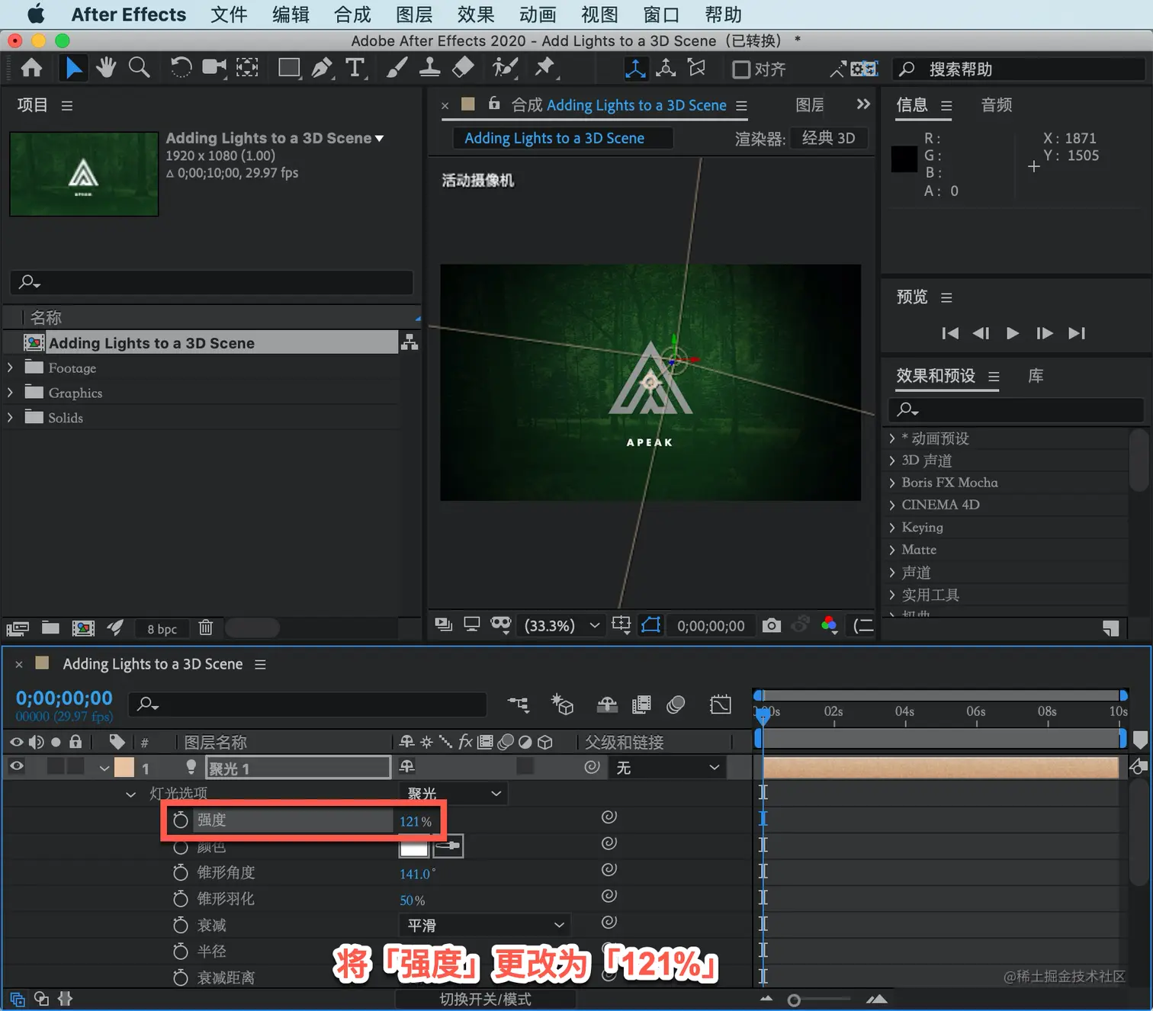Toggle the 强度 stopwatch keyframe
Screen dimensions: 1153x1011
tap(180, 820)
